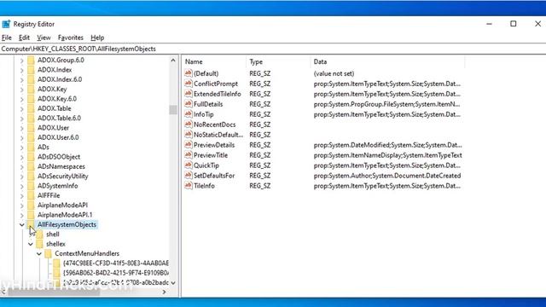The height and width of the screenshot is (307, 546).
Task: Click the Data column header
Action: [x=387, y=61]
